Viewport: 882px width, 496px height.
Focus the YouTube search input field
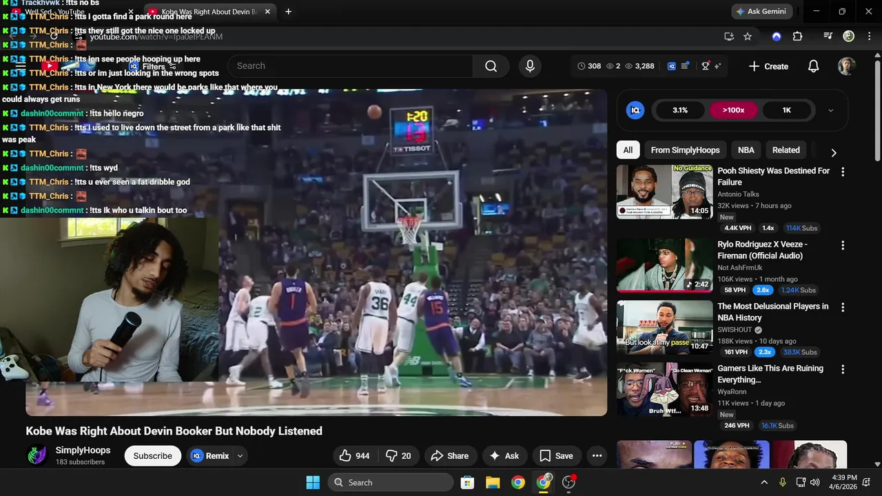coord(350,66)
